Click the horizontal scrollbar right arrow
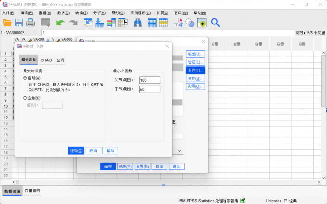 pyautogui.click(x=319, y=182)
